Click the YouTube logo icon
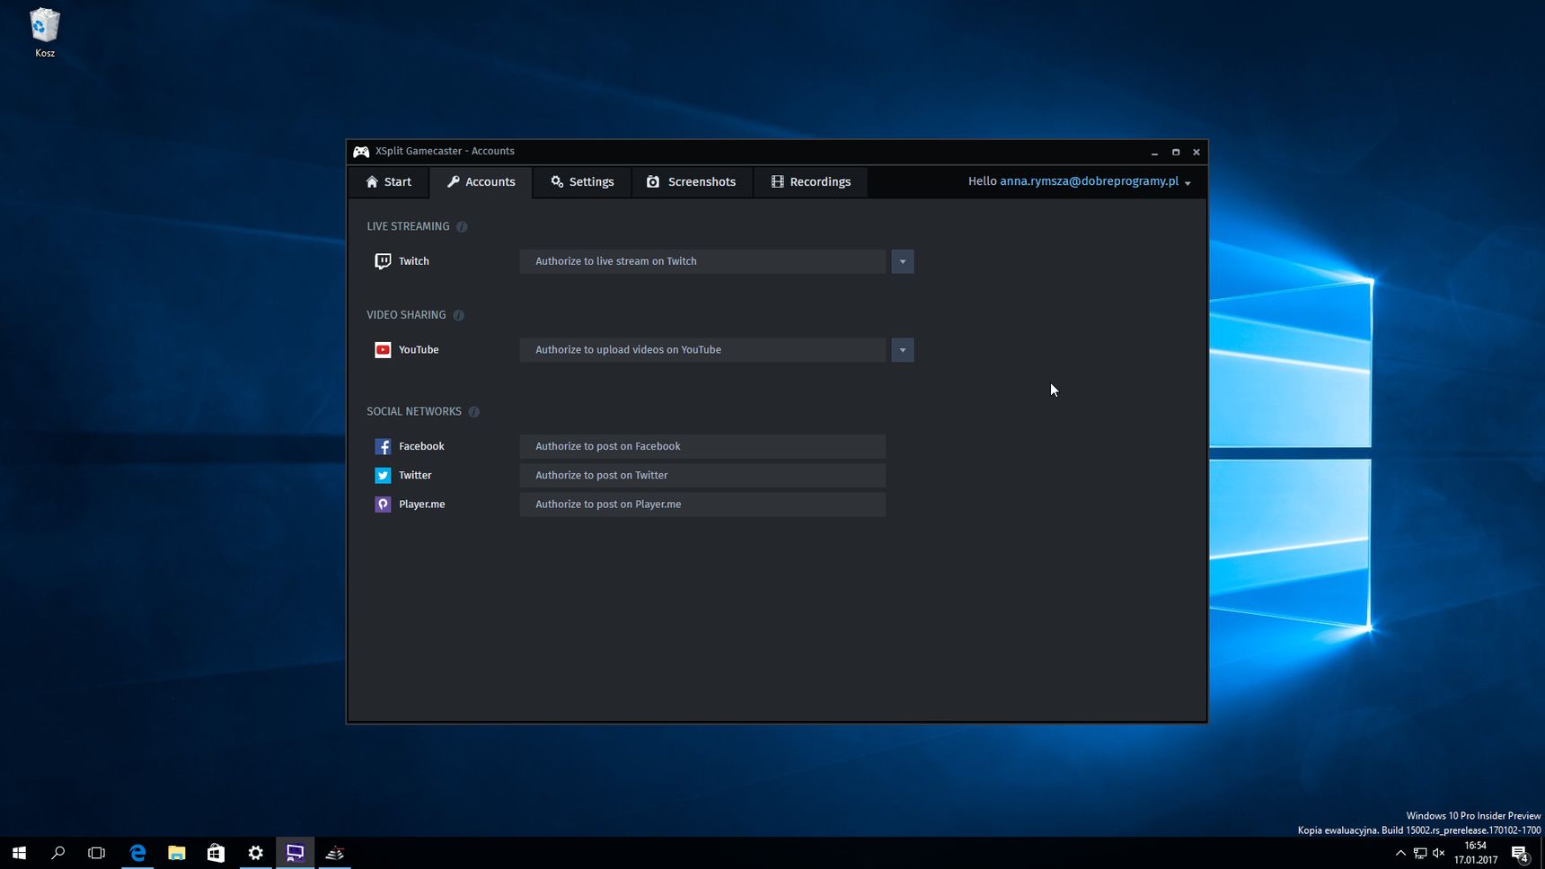1545x869 pixels. 383,350
